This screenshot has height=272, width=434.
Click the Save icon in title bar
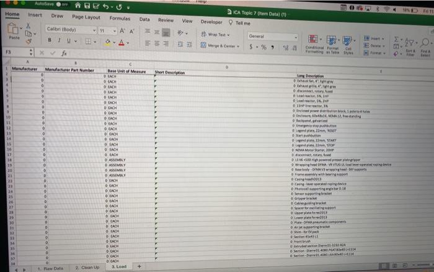coord(87,6)
